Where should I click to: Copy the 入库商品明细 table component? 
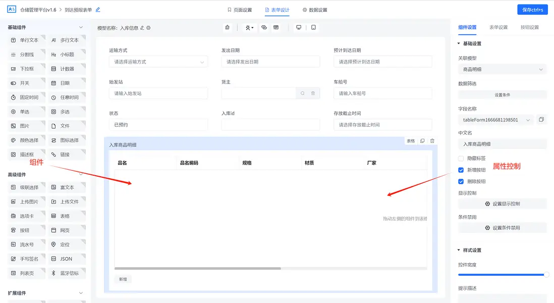pyautogui.click(x=422, y=141)
